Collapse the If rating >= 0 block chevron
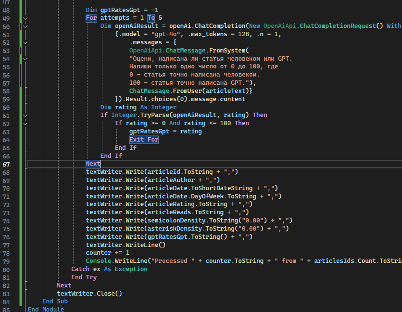This screenshot has width=402, height=312. pyautogui.click(x=25, y=124)
